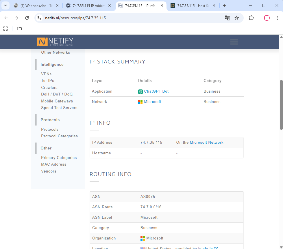
Task: Open the ChatGPT Bot application link
Action: [x=156, y=91]
